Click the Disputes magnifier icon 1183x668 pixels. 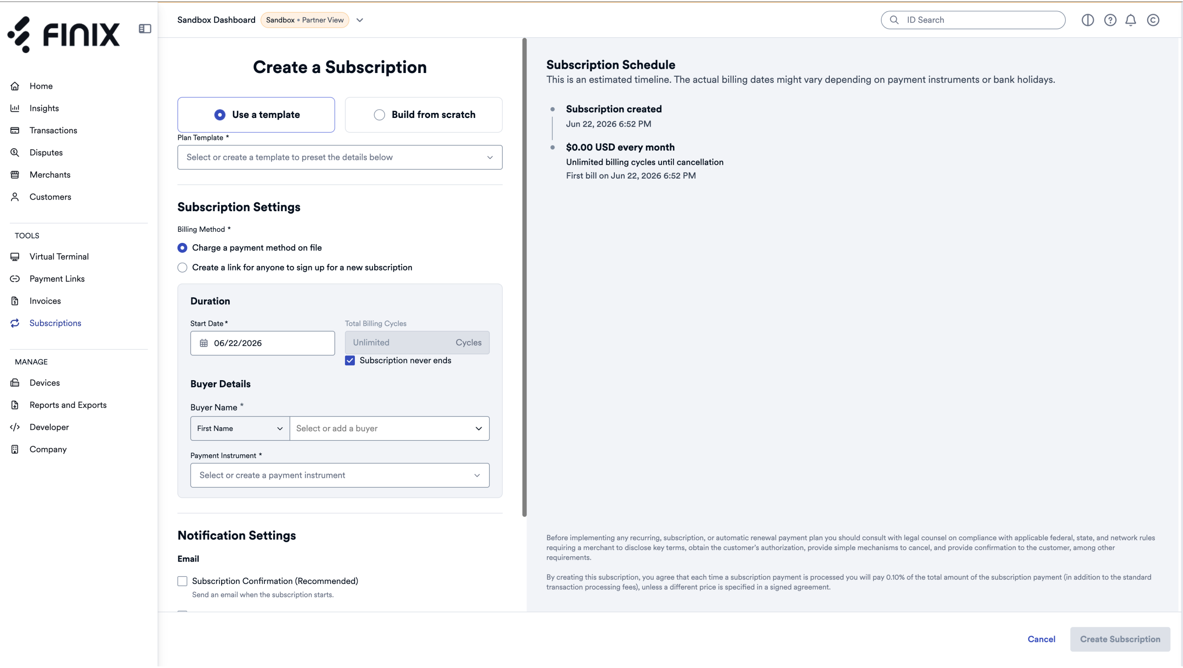click(x=15, y=152)
